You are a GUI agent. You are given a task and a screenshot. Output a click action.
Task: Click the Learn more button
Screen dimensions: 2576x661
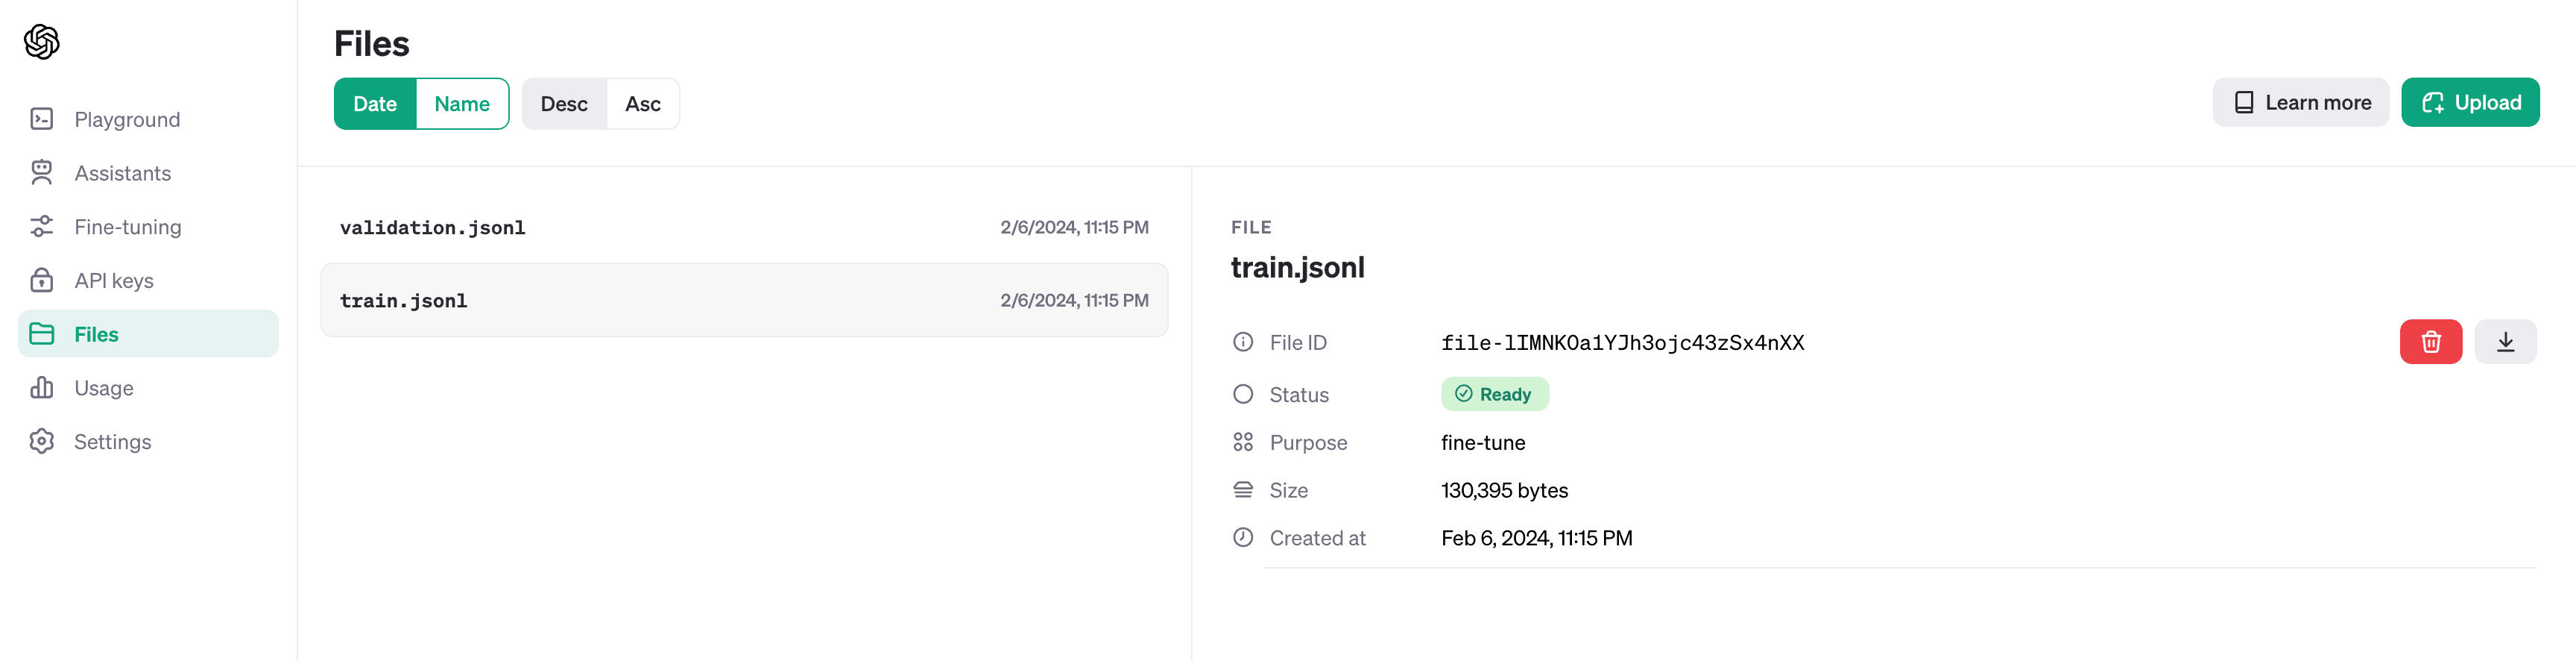pos(2300,103)
